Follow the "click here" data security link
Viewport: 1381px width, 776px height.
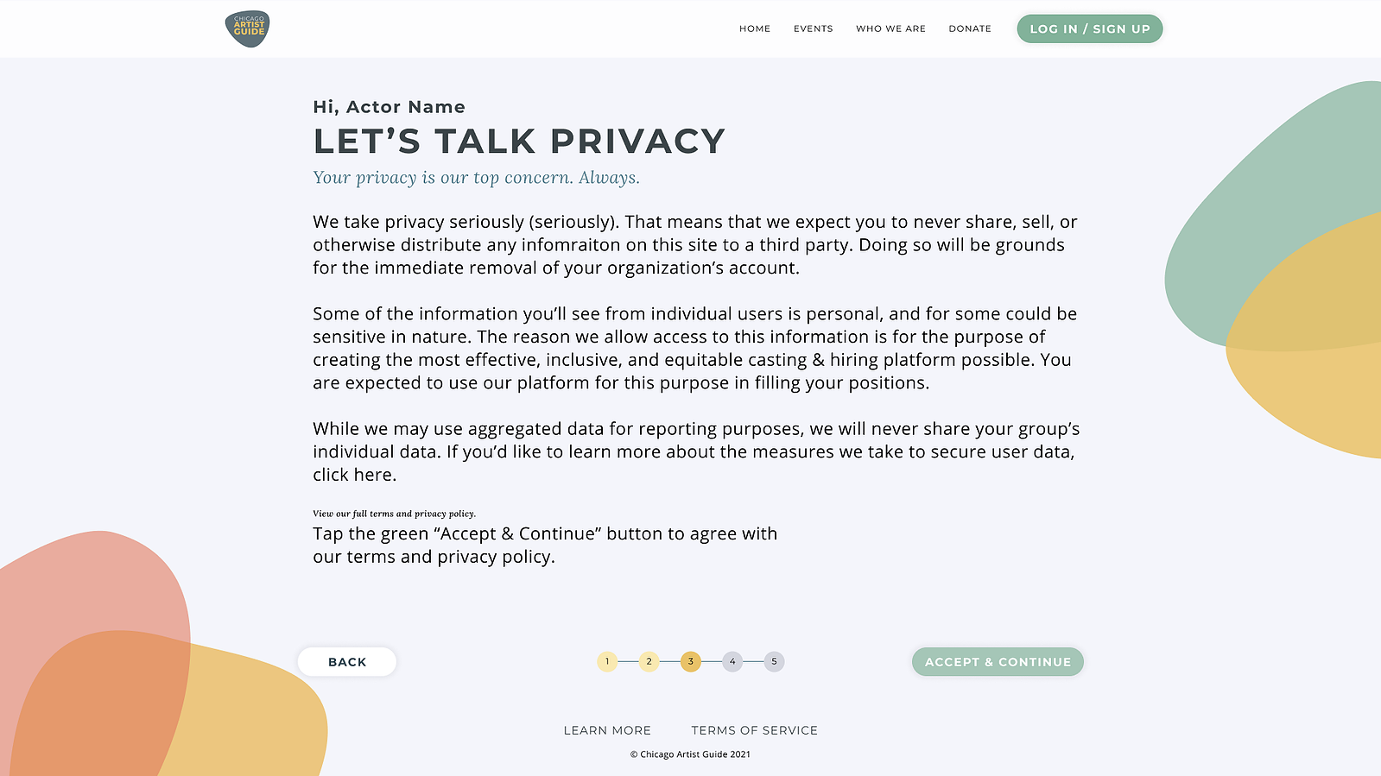354,475
